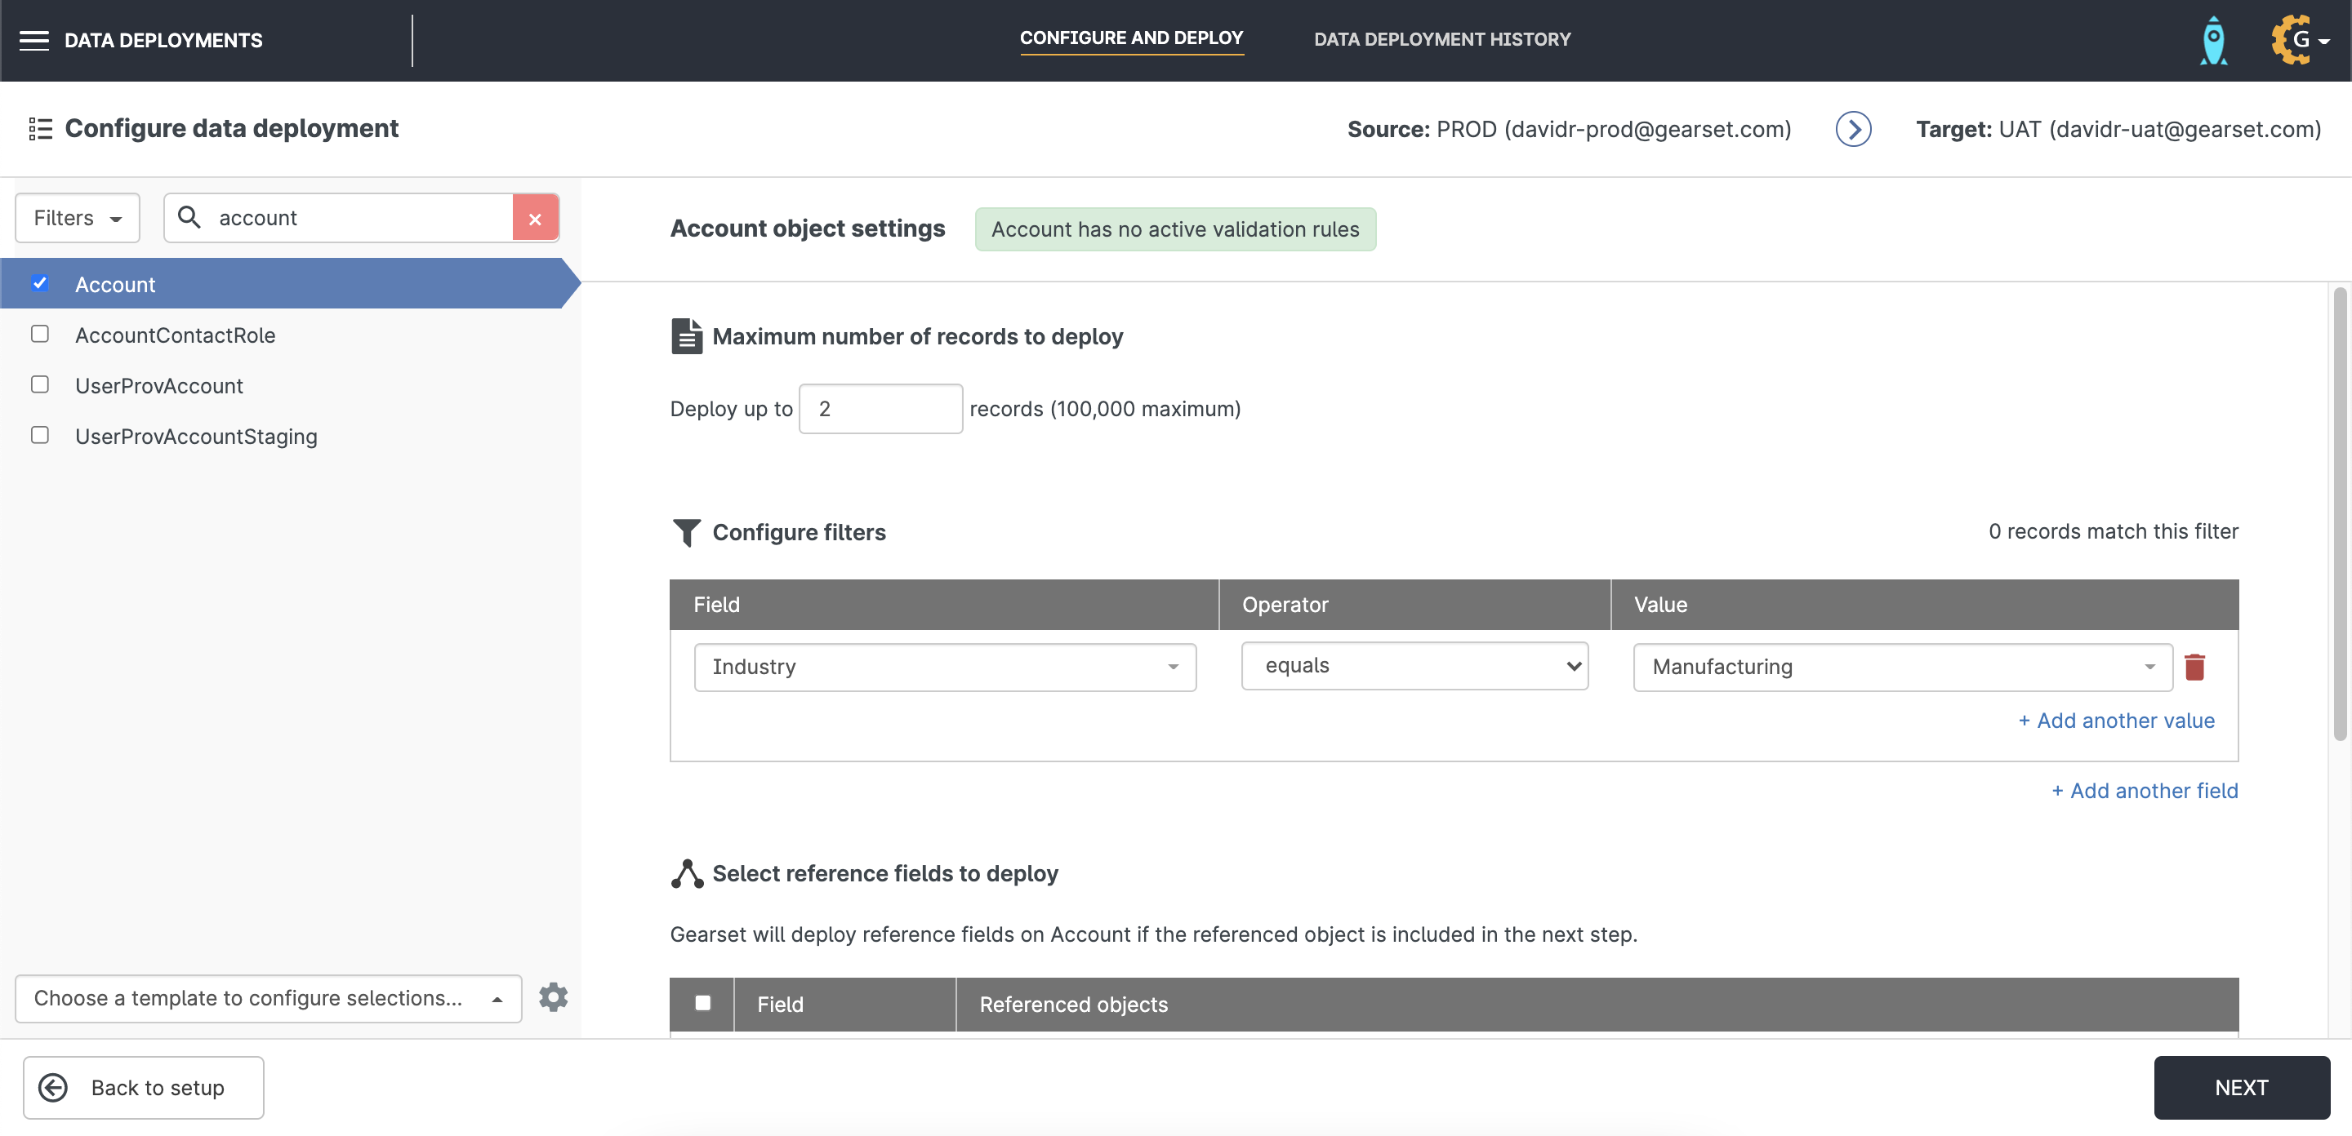The width and height of the screenshot is (2352, 1136).
Task: Click the search magnifier icon
Action: pyautogui.click(x=189, y=217)
